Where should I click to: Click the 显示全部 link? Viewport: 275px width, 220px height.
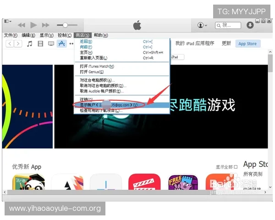tap(226, 167)
